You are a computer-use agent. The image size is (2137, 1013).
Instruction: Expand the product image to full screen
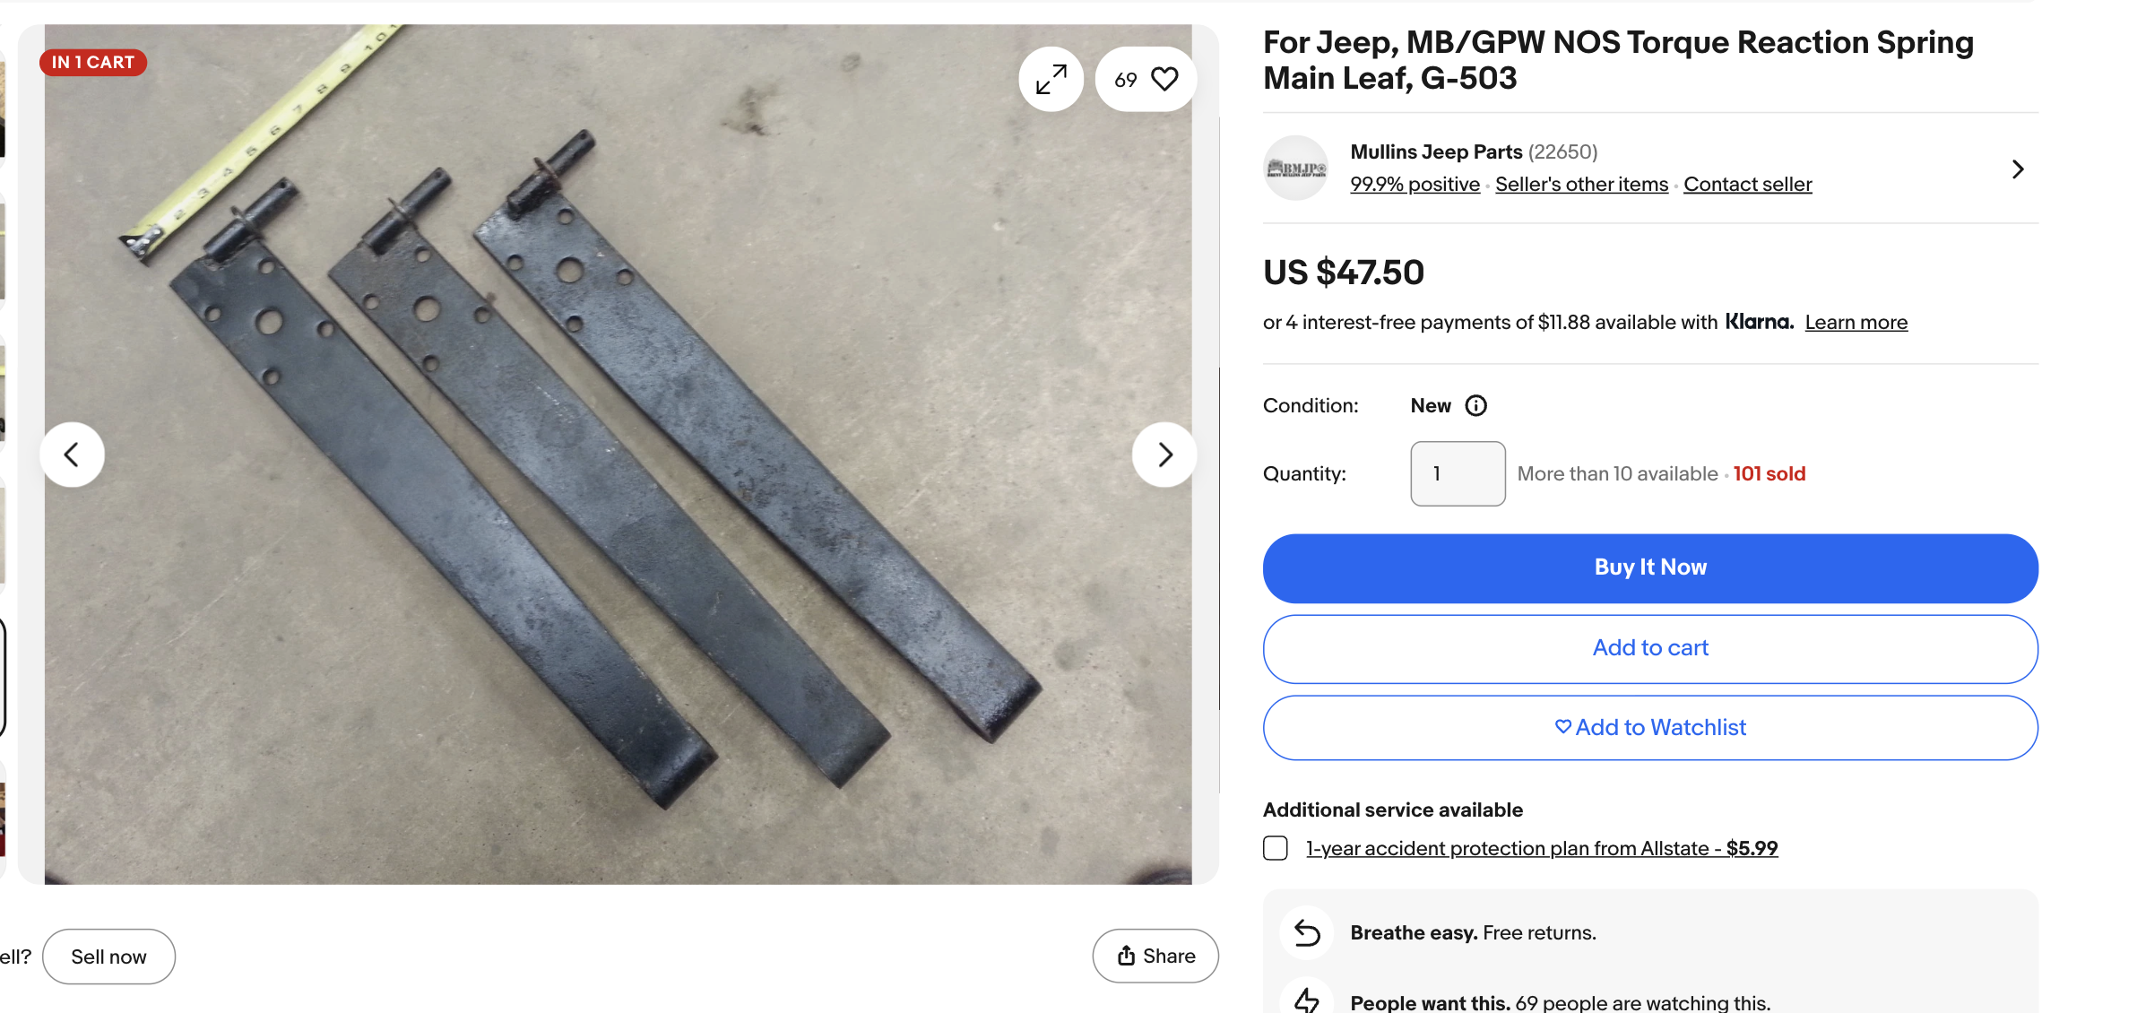click(x=1051, y=80)
